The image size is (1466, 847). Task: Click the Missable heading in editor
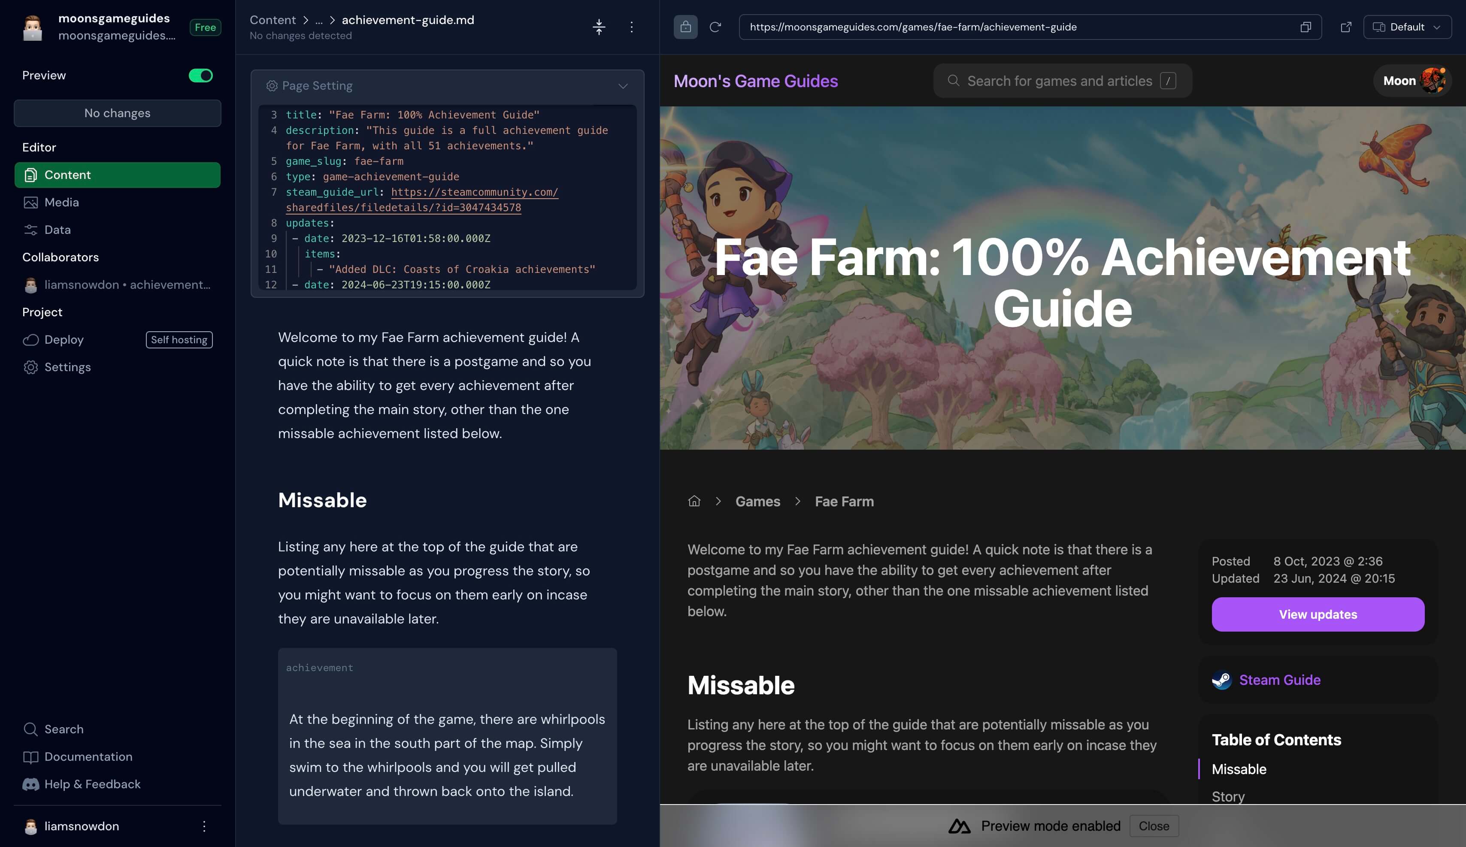(x=322, y=500)
